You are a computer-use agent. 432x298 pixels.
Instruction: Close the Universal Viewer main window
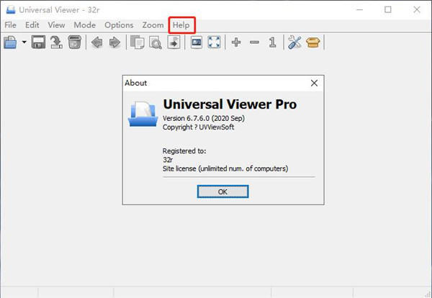coord(417,10)
